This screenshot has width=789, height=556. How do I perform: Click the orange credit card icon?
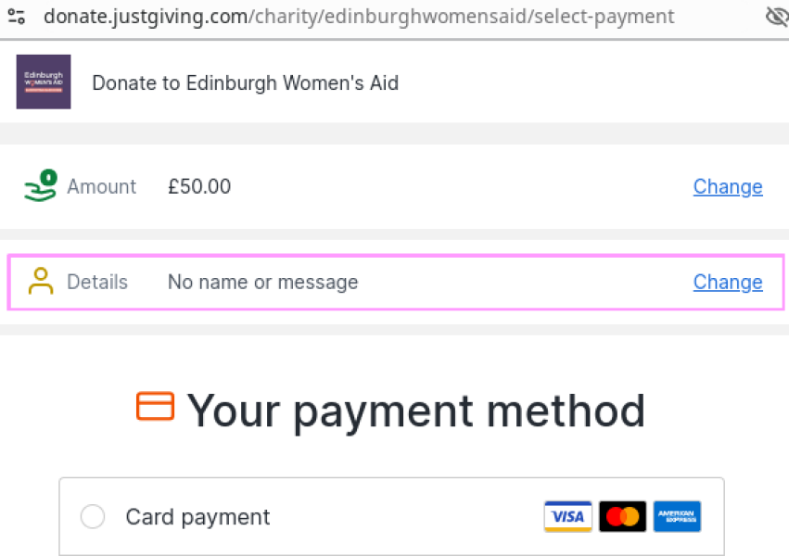point(155,407)
